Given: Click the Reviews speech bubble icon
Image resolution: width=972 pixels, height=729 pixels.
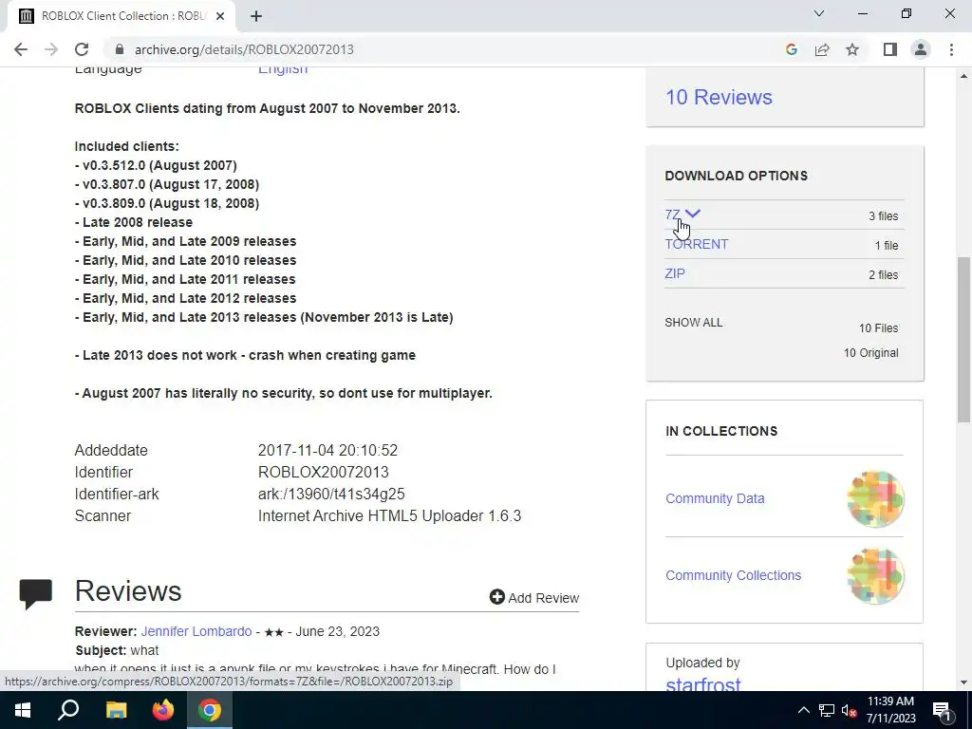Looking at the screenshot, I should point(35,594).
